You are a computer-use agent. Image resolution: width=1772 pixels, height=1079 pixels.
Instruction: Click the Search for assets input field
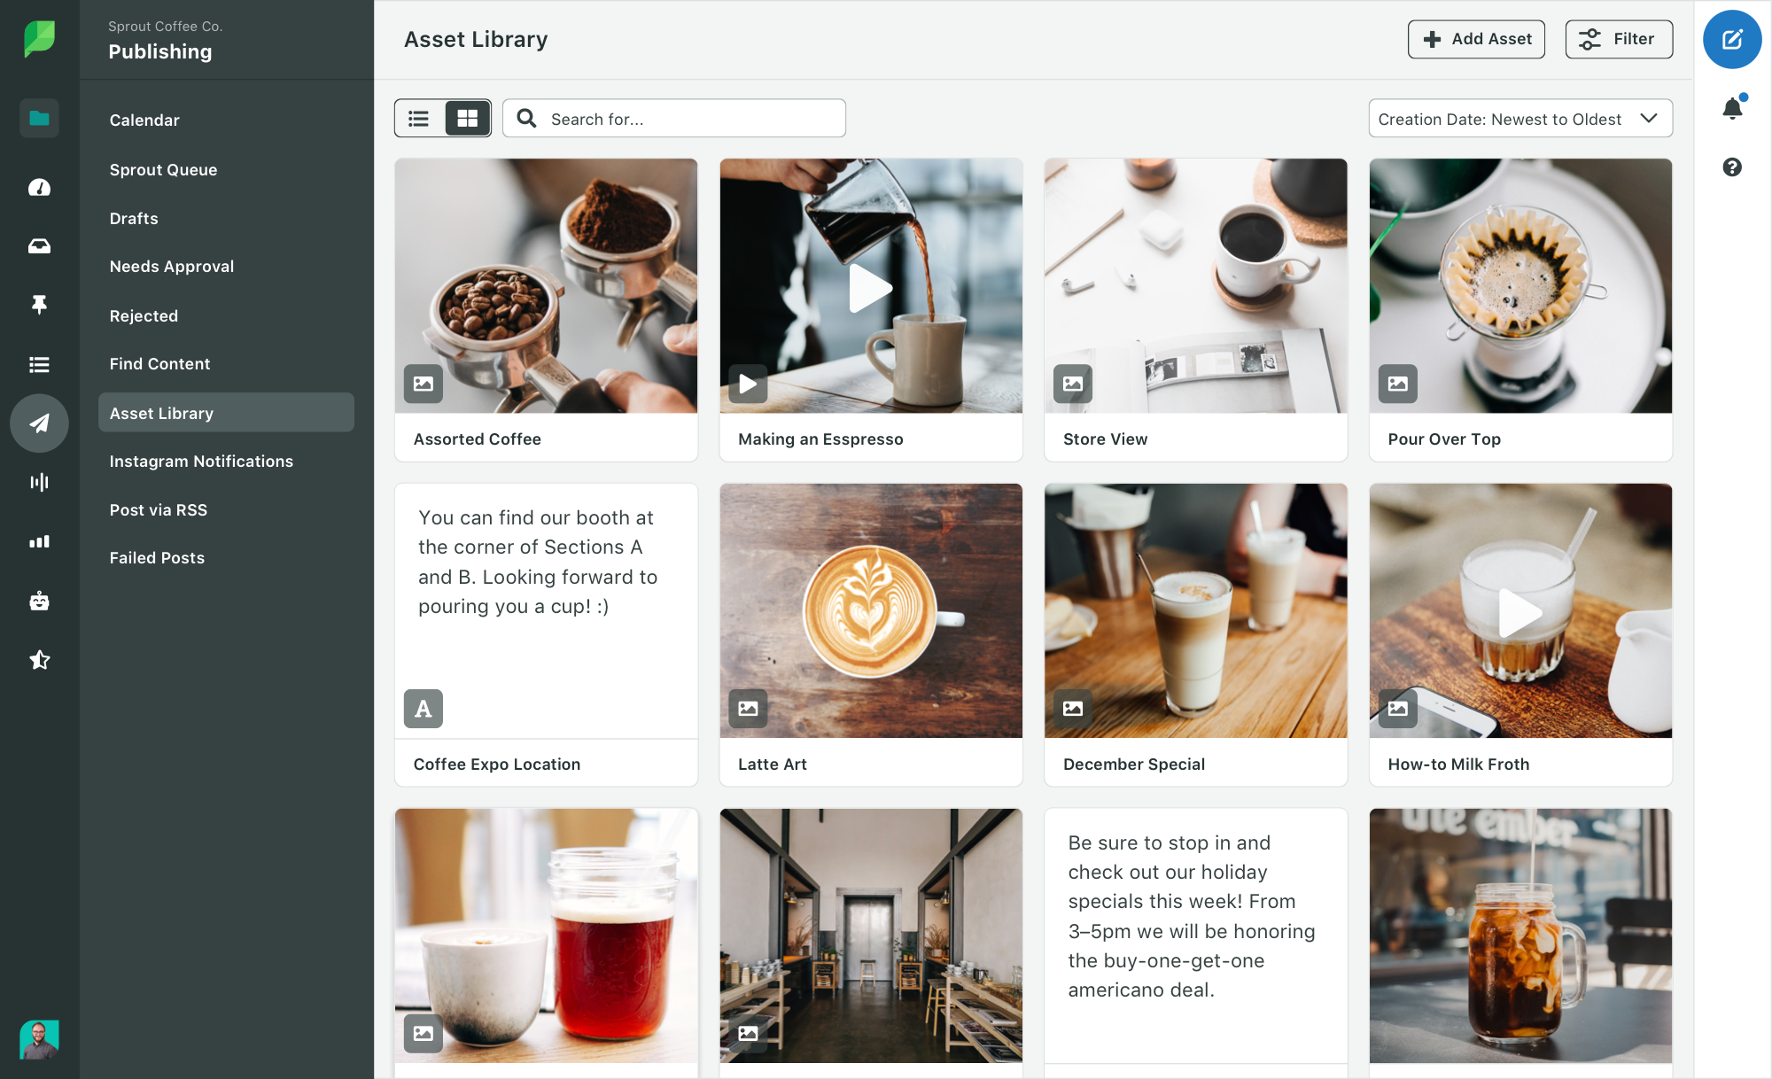click(674, 118)
